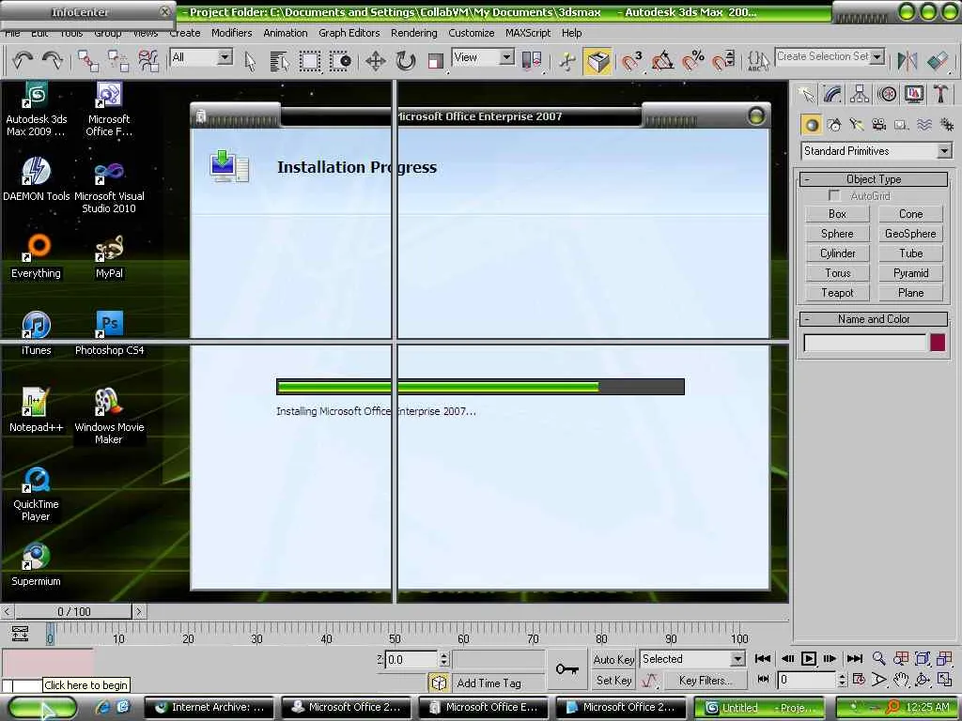The width and height of the screenshot is (962, 721).
Task: Switch to the Display command panel tab
Action: point(913,95)
